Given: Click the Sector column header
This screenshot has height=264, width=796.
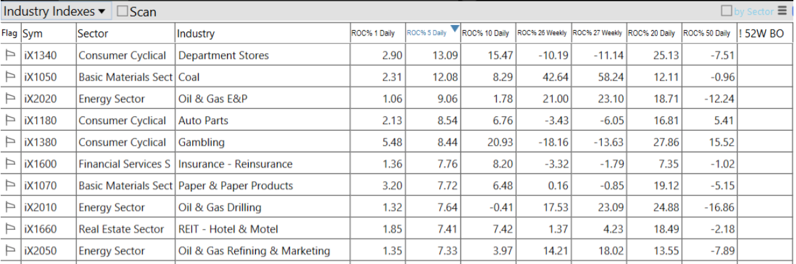Looking at the screenshot, I should (93, 33).
